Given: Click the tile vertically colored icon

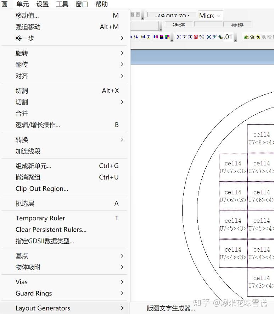Looking at the screenshot, I should [x=162, y=37].
